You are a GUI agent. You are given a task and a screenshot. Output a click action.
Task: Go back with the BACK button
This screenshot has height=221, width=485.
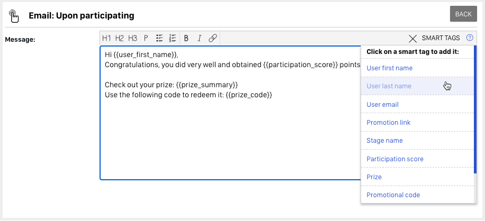tap(463, 14)
